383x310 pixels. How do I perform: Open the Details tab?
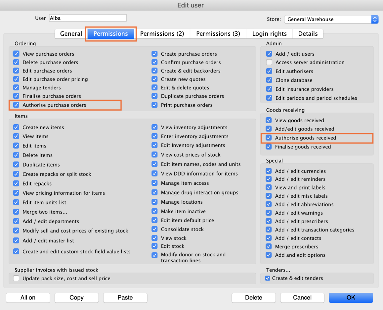(x=308, y=34)
